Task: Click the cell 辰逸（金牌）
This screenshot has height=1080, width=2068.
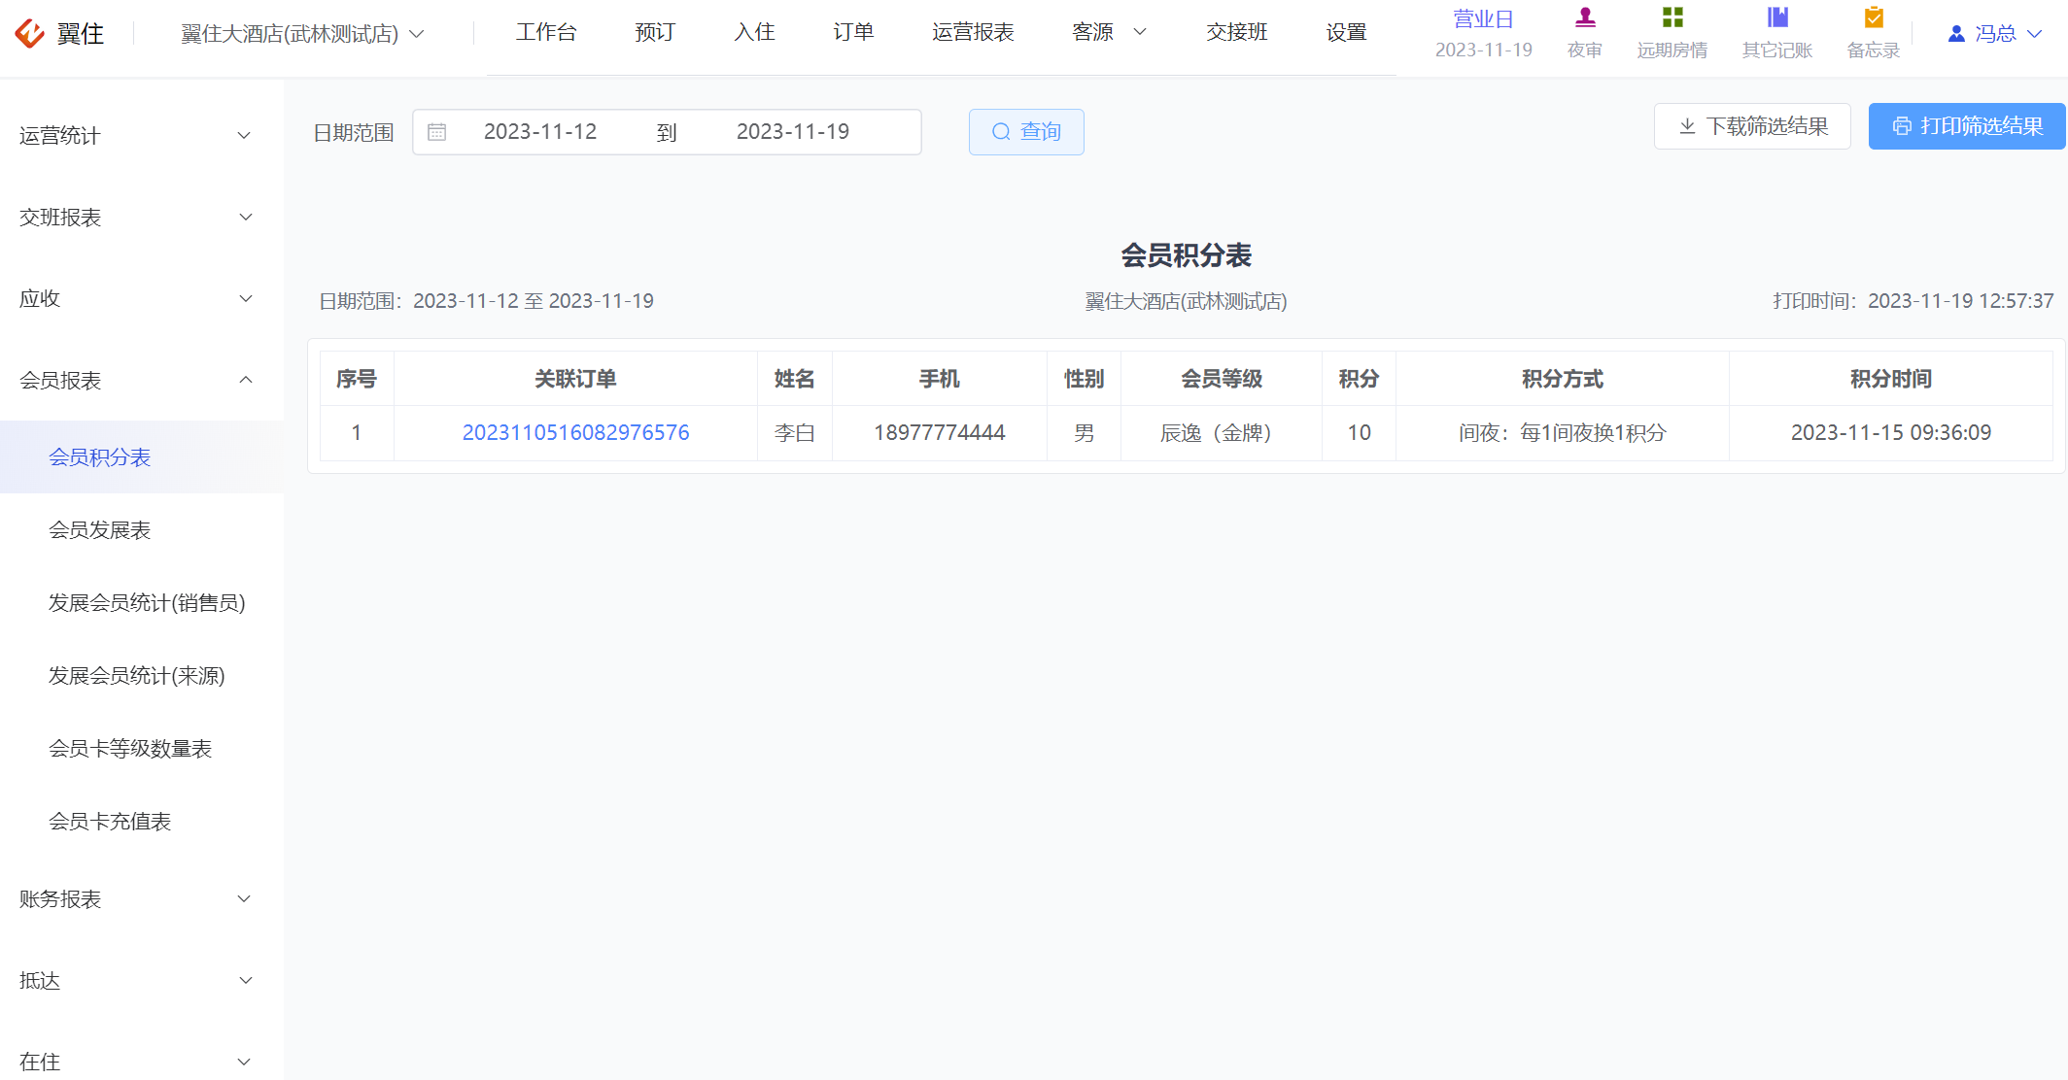Action: 1222,432
